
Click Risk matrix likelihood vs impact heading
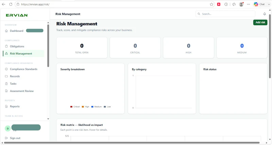[x=82, y=125]
